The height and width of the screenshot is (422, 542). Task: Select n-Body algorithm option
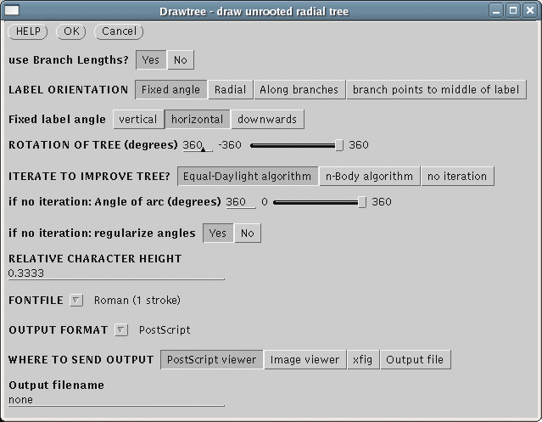click(370, 177)
